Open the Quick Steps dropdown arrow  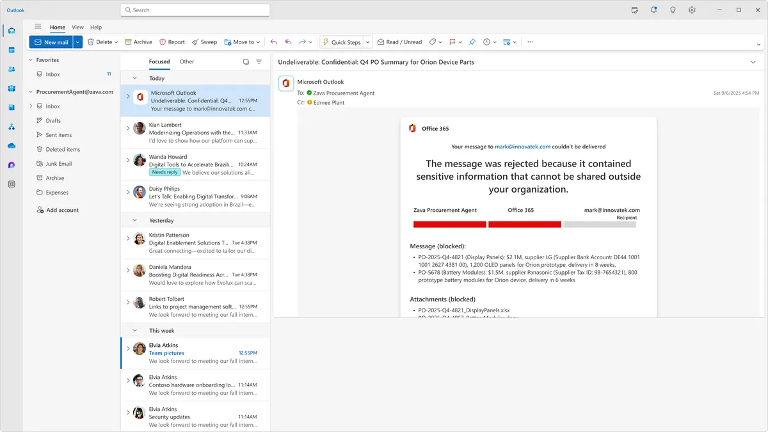(368, 42)
